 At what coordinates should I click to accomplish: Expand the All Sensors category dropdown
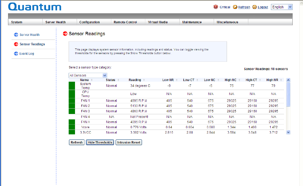point(88,75)
